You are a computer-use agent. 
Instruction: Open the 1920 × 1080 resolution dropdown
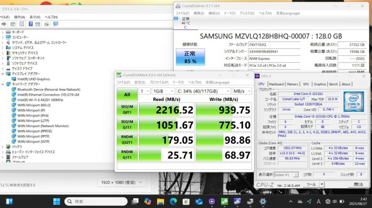(x=122, y=182)
